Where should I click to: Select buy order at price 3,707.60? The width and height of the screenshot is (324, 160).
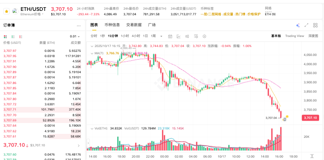(x=42, y=154)
